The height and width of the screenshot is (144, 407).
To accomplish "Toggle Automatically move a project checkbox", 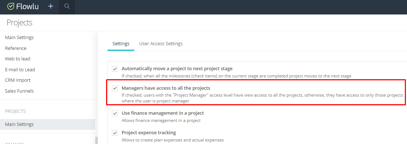I will point(115,69).
